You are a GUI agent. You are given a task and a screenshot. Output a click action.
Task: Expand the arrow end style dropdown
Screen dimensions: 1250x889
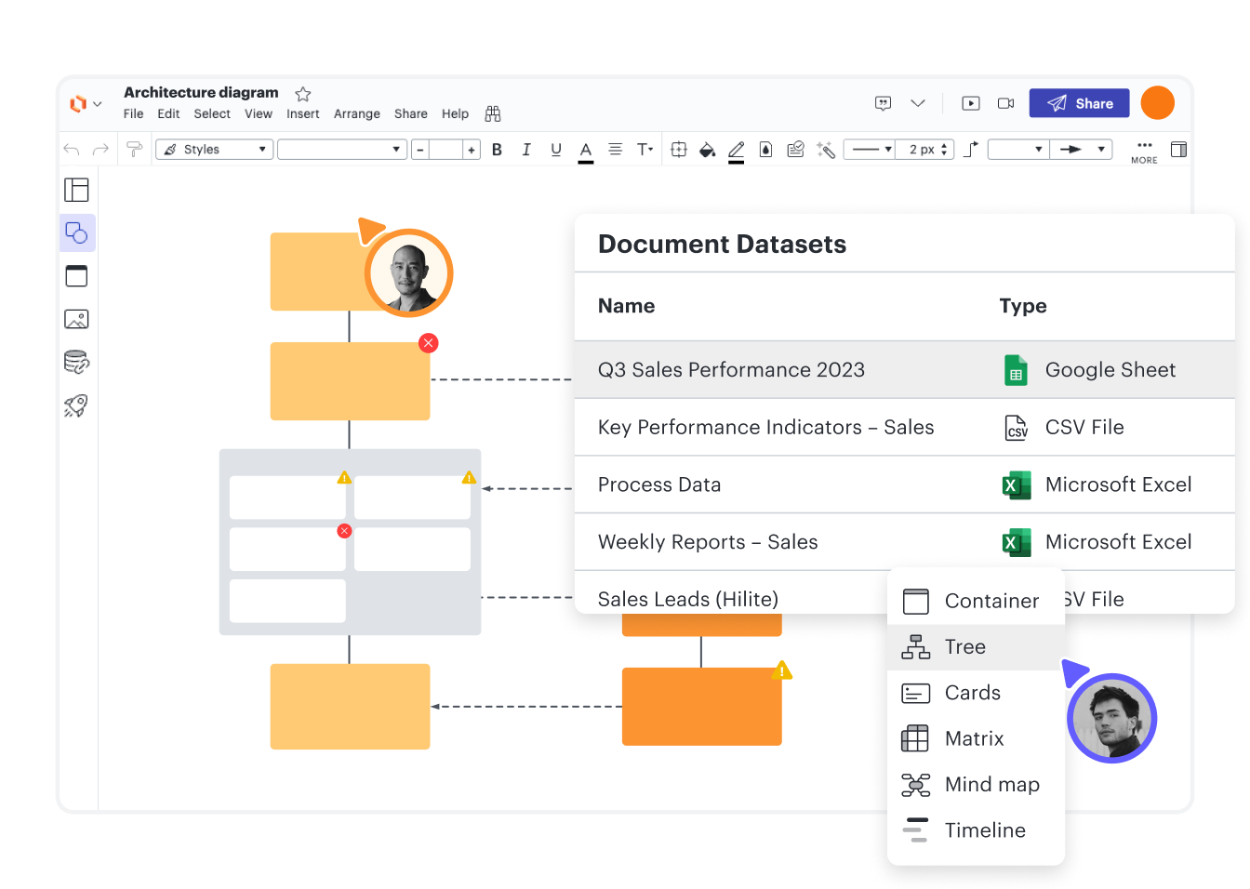click(1081, 150)
